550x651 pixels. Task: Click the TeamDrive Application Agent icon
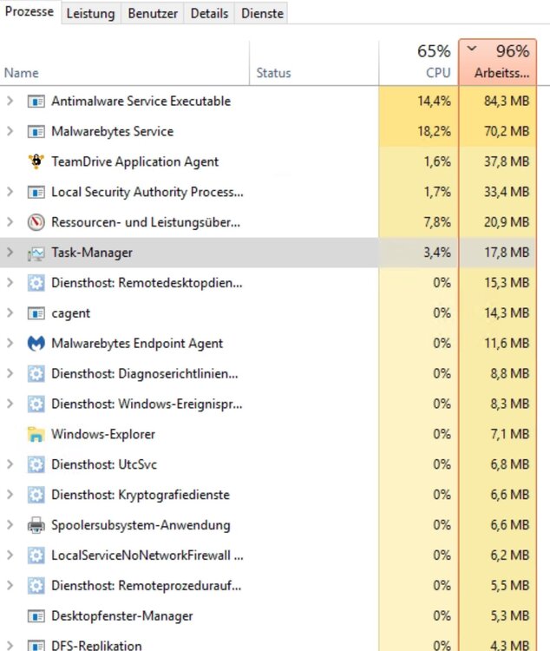point(36,161)
